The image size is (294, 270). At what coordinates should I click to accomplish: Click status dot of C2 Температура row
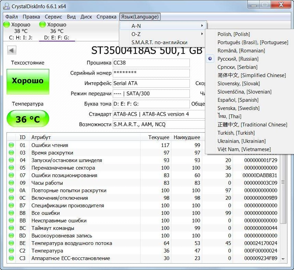(x=11, y=250)
